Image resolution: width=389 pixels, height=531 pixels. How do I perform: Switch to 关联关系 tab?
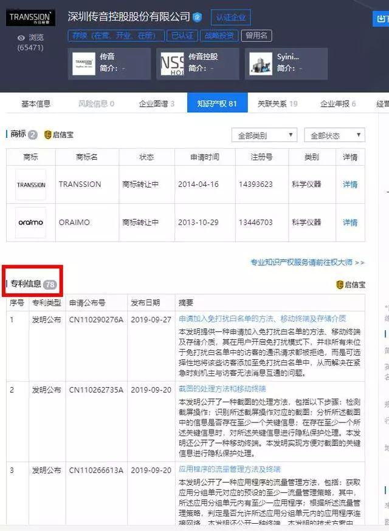(277, 104)
